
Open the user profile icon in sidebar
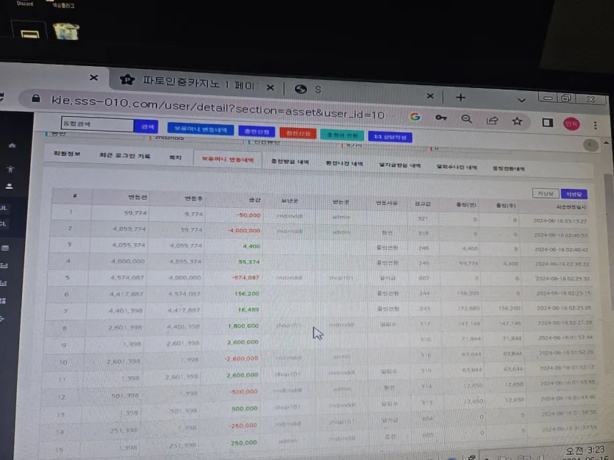click(x=9, y=187)
